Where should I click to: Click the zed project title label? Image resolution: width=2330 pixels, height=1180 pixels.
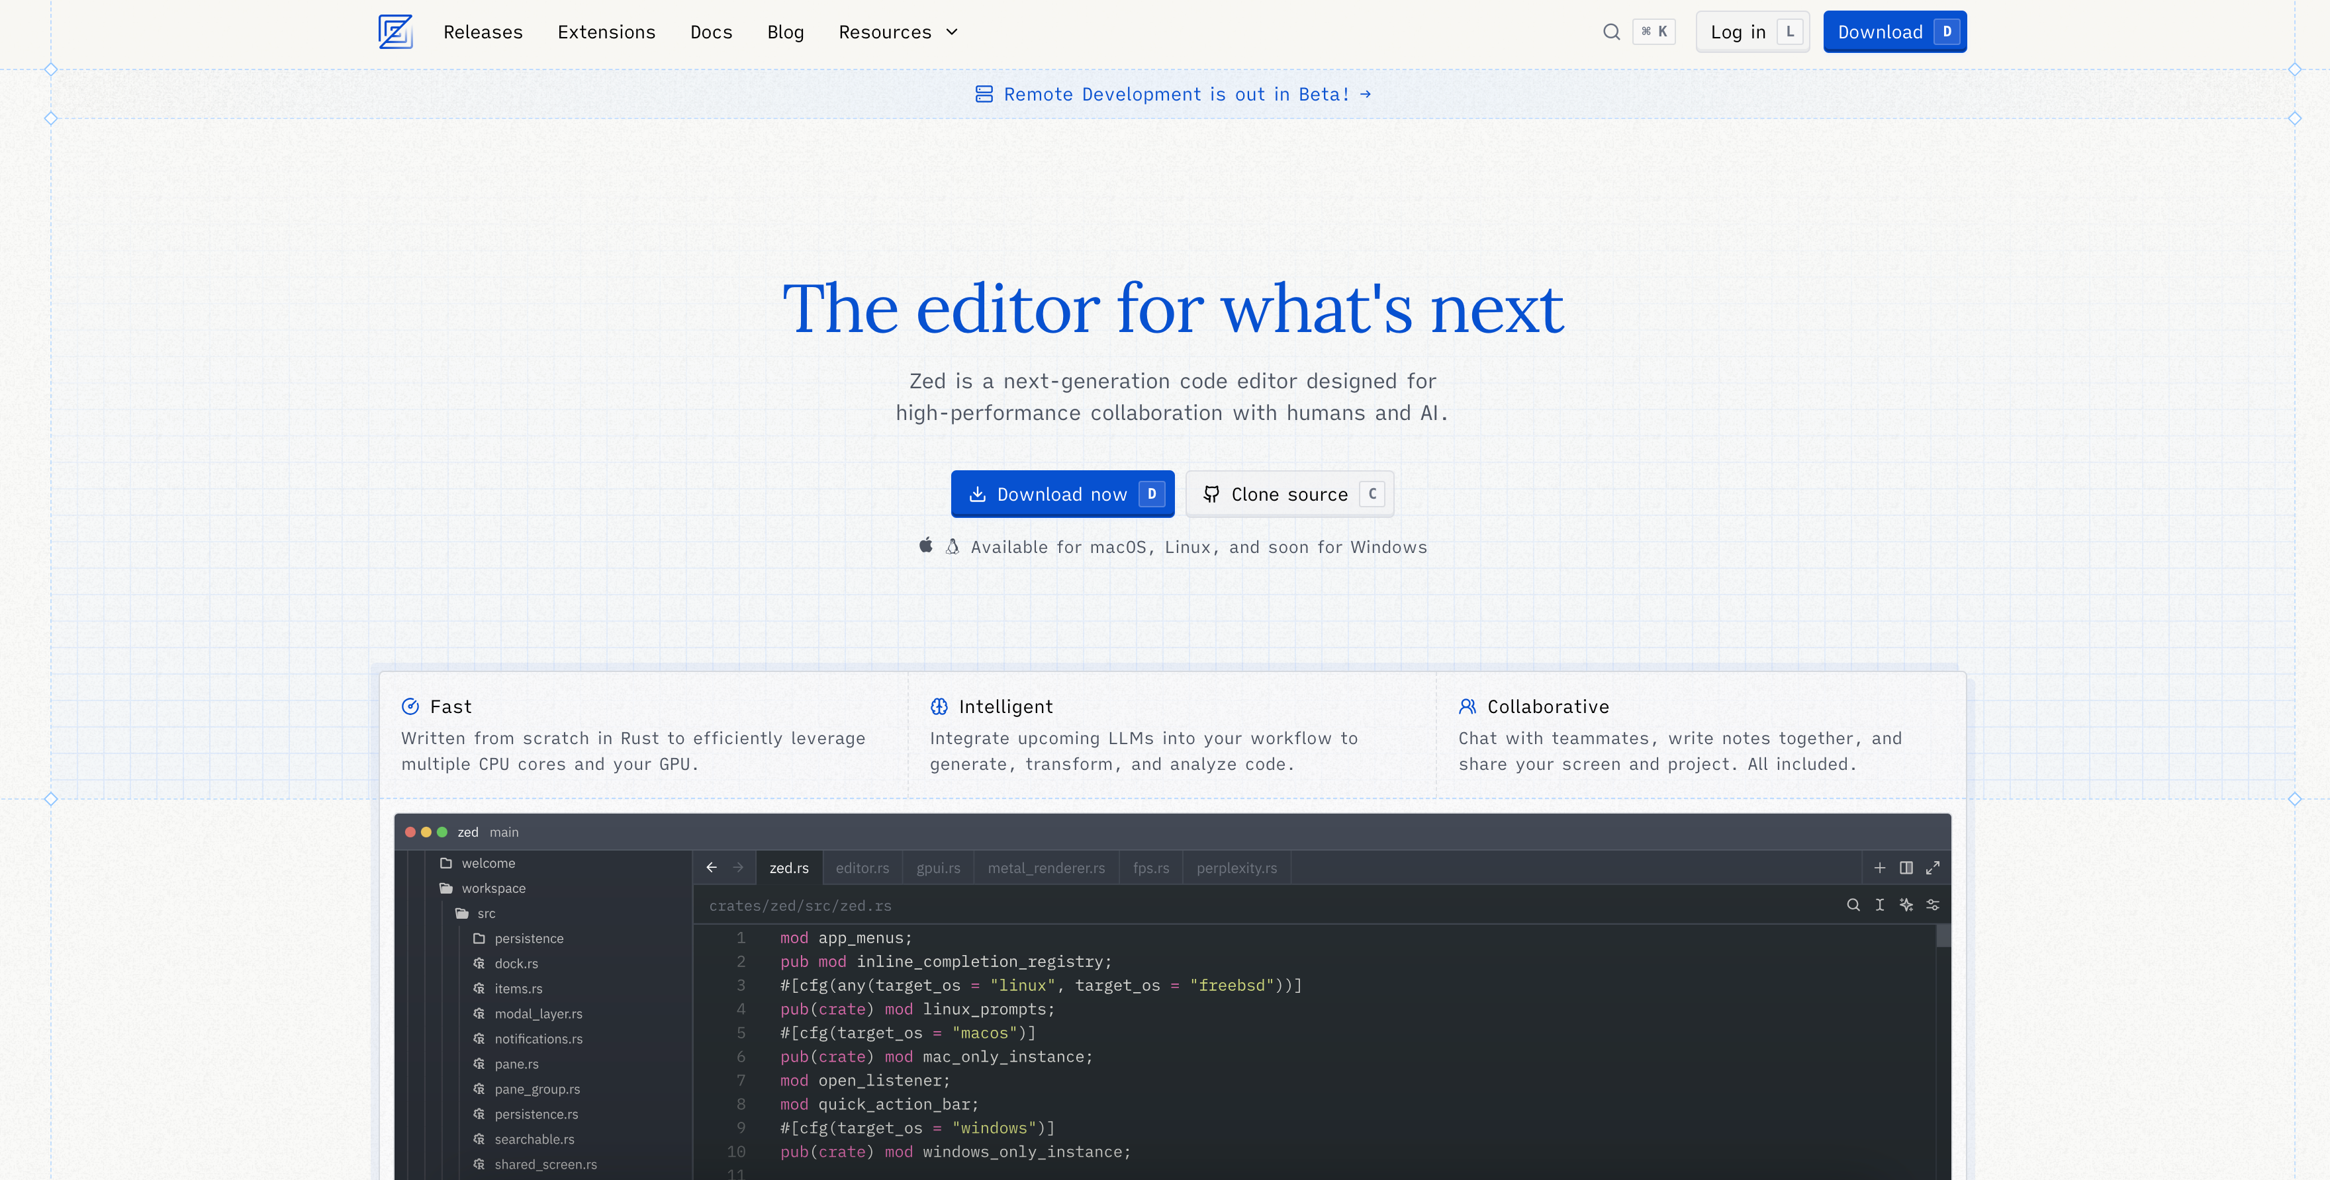(x=467, y=832)
